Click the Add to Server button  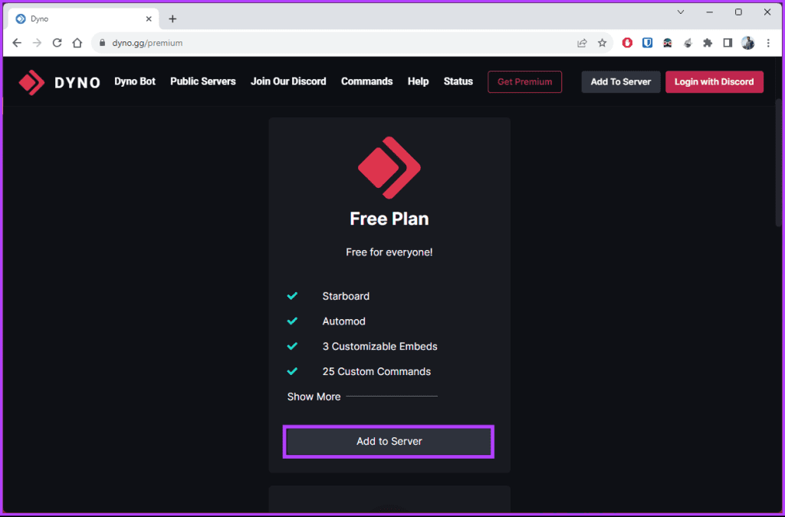point(389,441)
